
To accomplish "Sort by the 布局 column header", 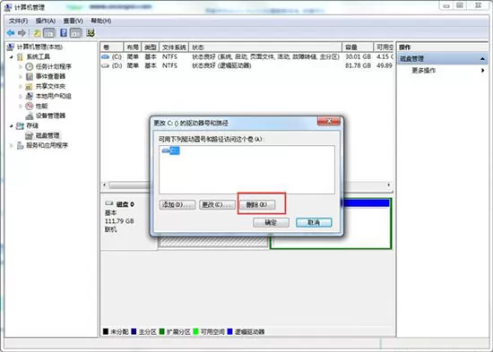I will [x=133, y=47].
